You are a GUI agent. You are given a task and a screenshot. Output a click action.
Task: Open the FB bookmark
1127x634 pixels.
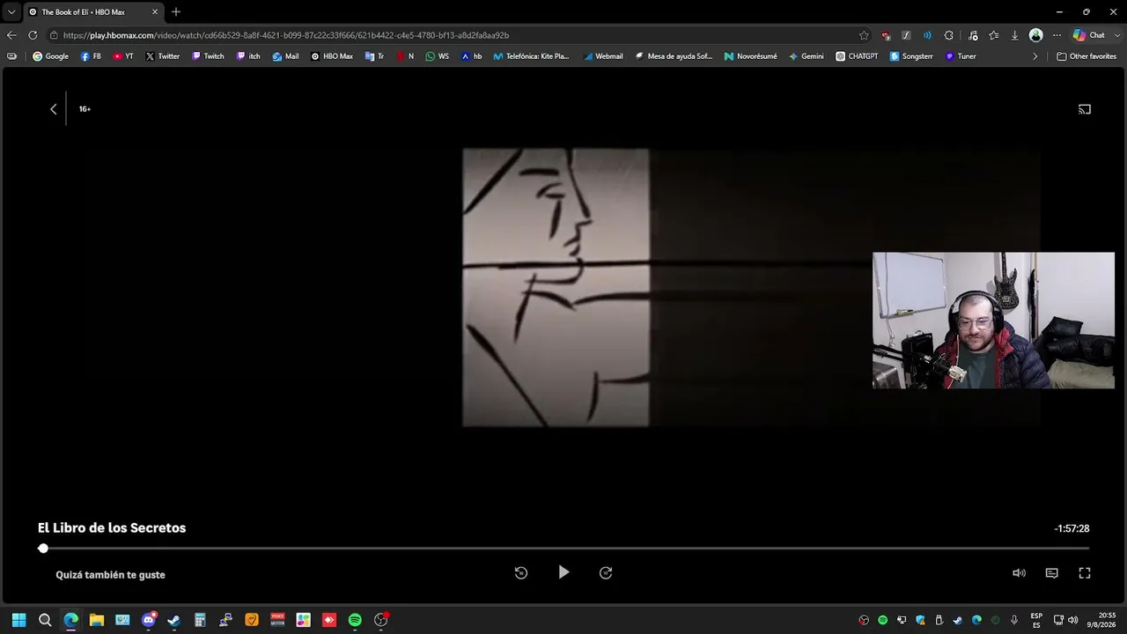click(x=91, y=56)
